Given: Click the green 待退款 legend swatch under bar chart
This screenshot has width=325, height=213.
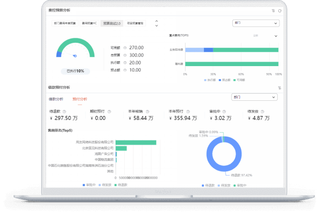Looking at the screenshot, I should pos(116,185).
